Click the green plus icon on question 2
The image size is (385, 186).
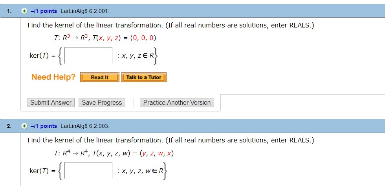(24, 126)
